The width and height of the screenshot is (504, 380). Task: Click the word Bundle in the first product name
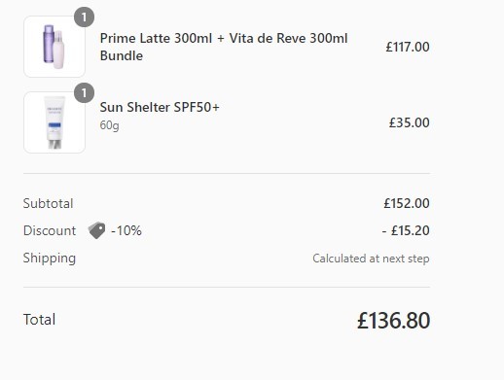pos(122,55)
